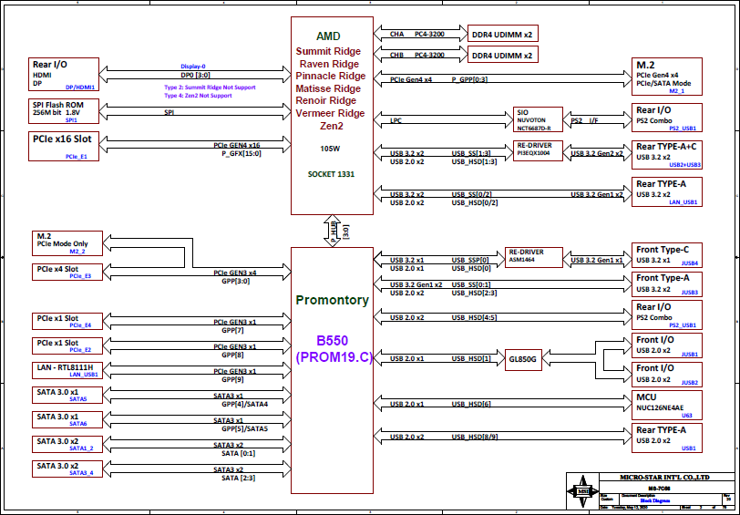The width and height of the screenshot is (740, 515).
Task: Click the PS2 I/F label
Action: point(585,120)
